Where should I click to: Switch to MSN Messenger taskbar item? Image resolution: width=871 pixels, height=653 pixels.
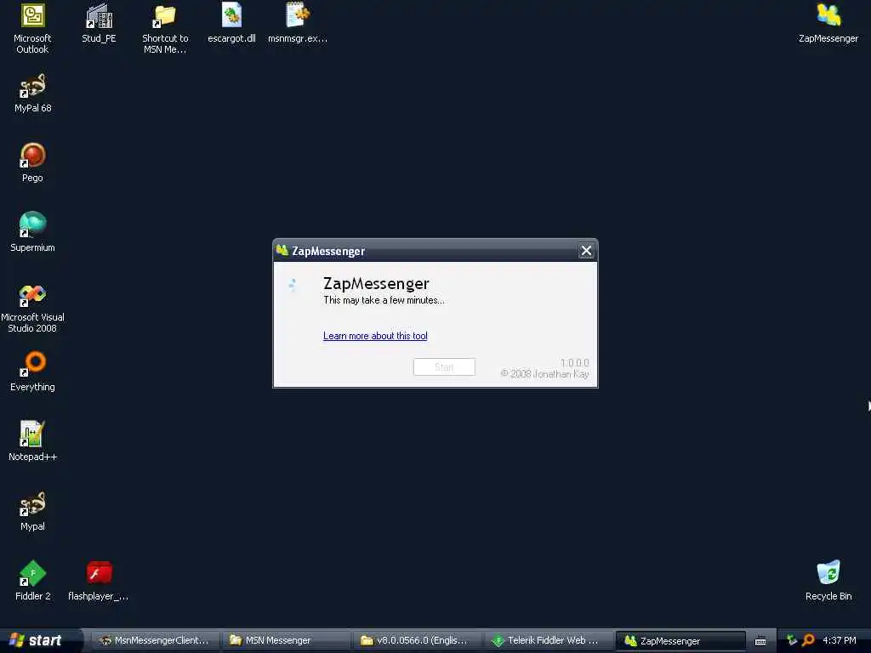point(286,640)
